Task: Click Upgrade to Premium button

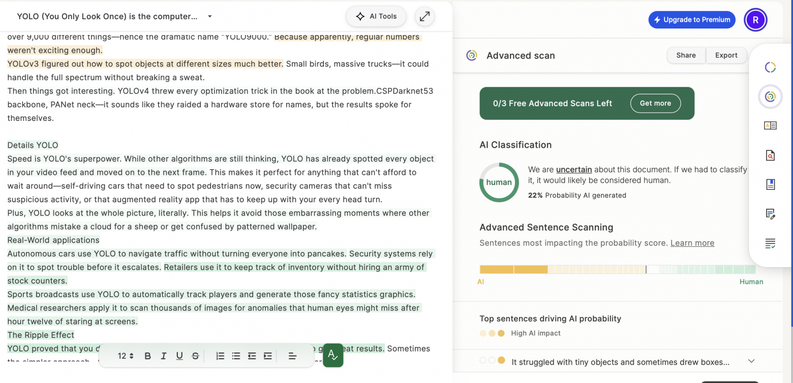Action: point(691,20)
